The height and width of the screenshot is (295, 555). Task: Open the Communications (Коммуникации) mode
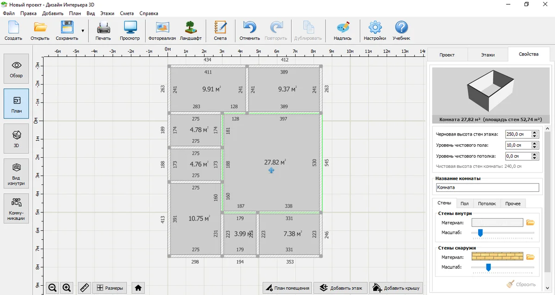pyautogui.click(x=16, y=208)
